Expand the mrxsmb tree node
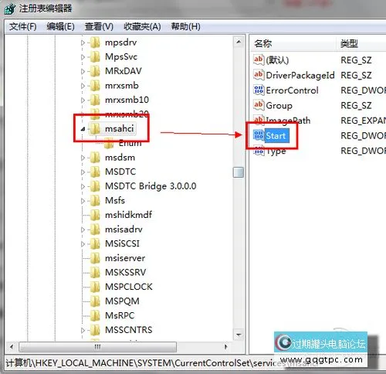Viewport: 386px width, 374px height. click(83, 86)
